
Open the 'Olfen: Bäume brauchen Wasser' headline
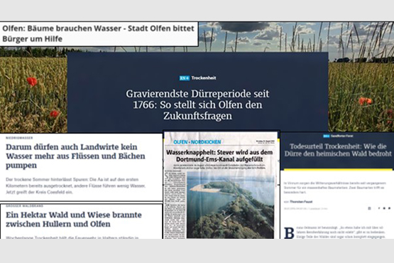click(98, 33)
